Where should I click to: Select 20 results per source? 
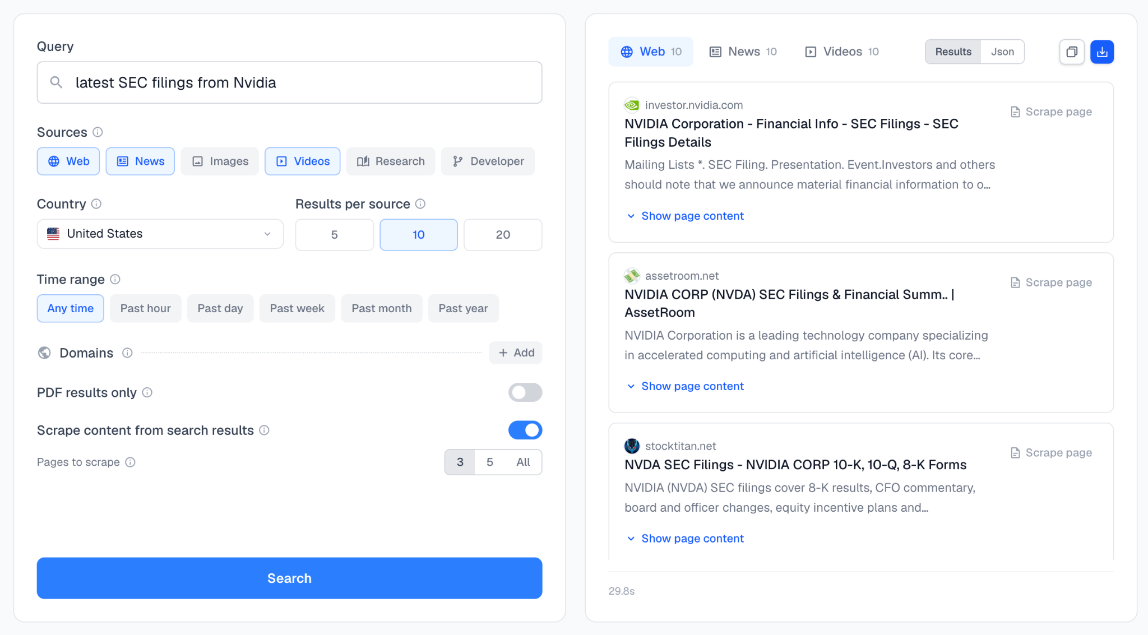click(503, 235)
